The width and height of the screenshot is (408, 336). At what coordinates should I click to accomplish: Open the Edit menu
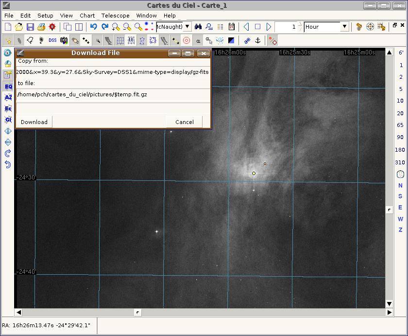pos(25,16)
